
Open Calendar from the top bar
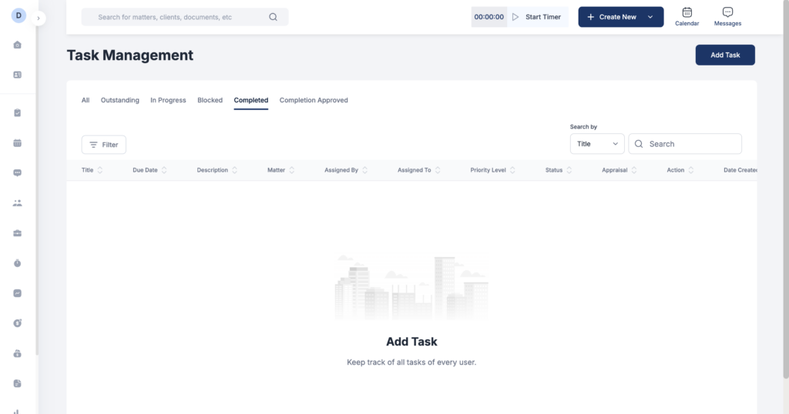[687, 17]
